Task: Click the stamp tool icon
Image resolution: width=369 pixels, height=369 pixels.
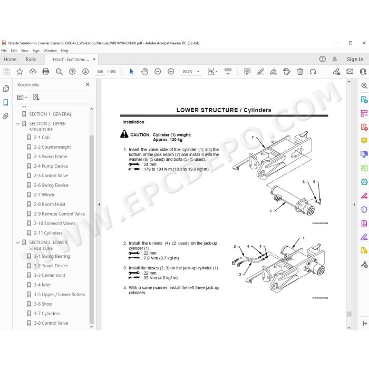Action: point(287,71)
